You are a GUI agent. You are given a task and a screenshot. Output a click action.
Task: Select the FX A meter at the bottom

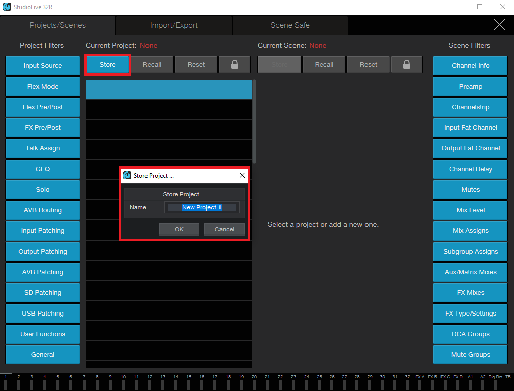[420, 382]
